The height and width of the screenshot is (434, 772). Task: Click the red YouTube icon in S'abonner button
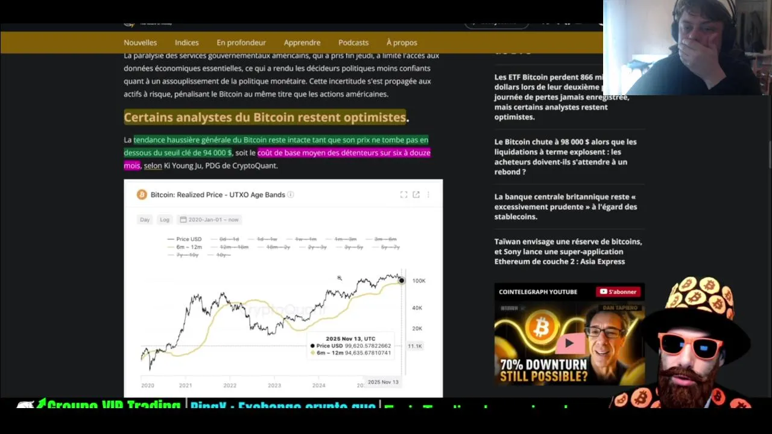coord(603,292)
